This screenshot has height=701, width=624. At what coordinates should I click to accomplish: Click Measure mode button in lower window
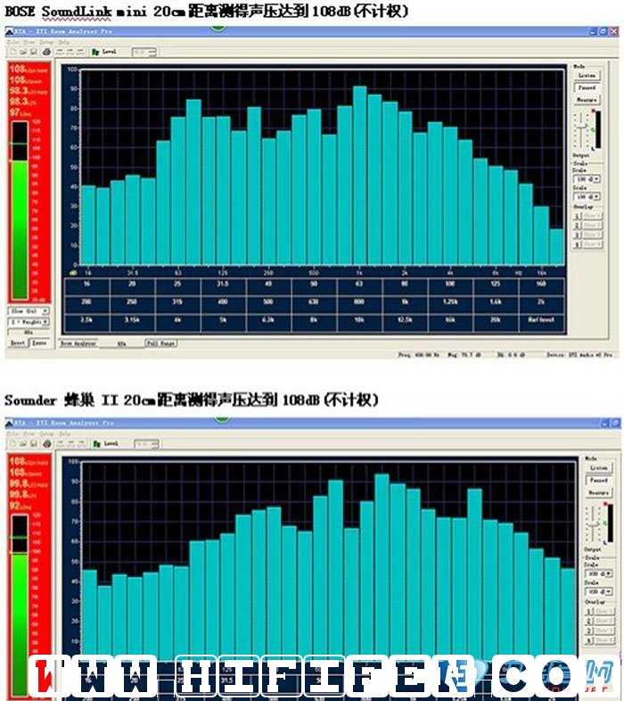598,492
